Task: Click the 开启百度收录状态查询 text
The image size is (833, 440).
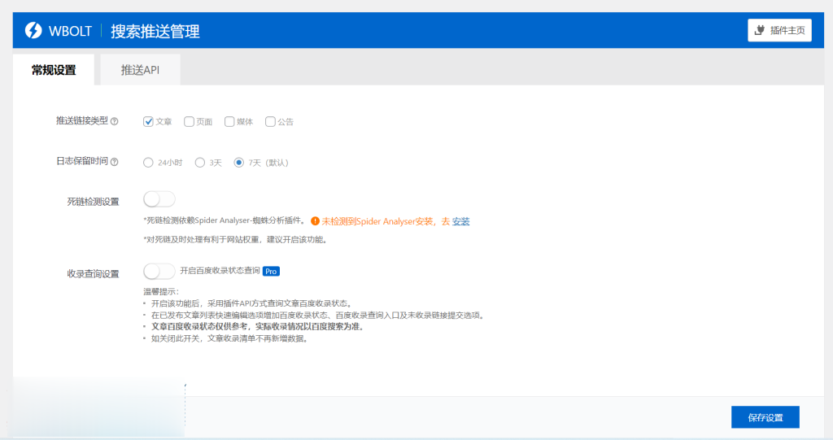Action: click(x=220, y=271)
